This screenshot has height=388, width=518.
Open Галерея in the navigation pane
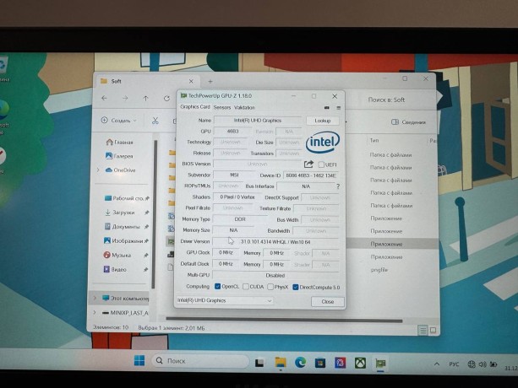pyautogui.click(x=119, y=156)
